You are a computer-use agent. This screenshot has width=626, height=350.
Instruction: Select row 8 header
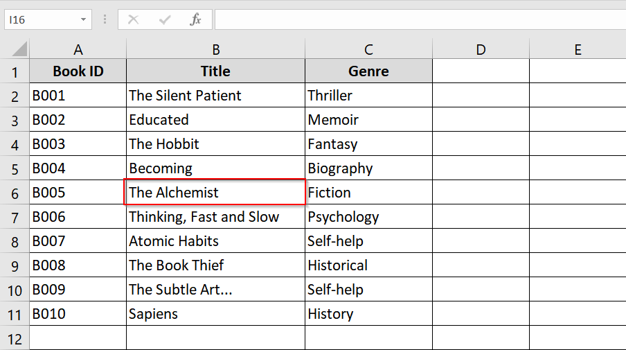click(15, 241)
